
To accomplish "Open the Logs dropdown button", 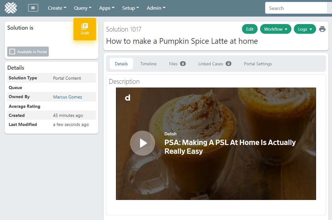I will click(x=305, y=29).
